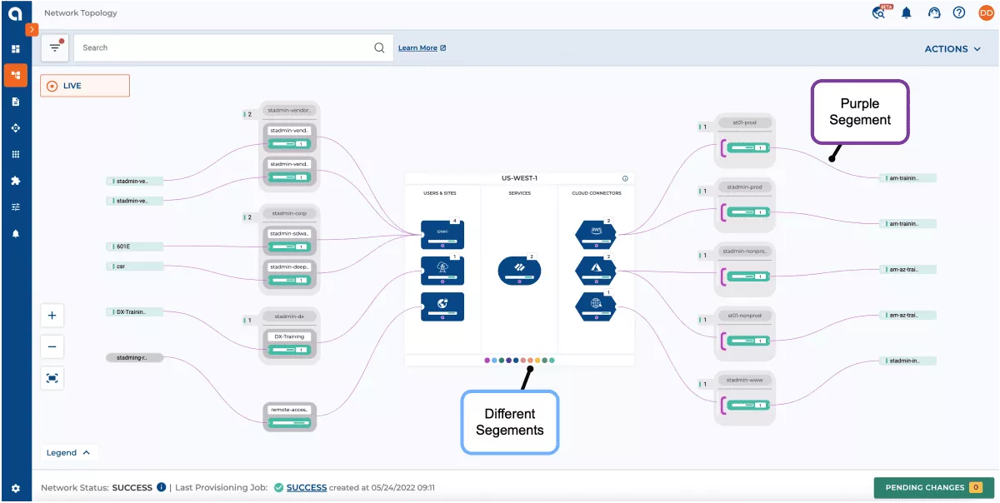Image resolution: width=1000 pixels, height=503 pixels.
Task: Click the support headset icon
Action: pos(933,12)
